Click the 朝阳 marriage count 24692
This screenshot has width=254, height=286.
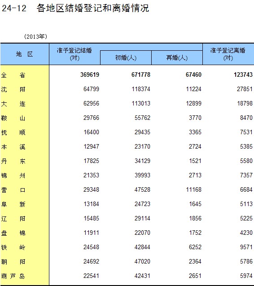tap(91, 262)
